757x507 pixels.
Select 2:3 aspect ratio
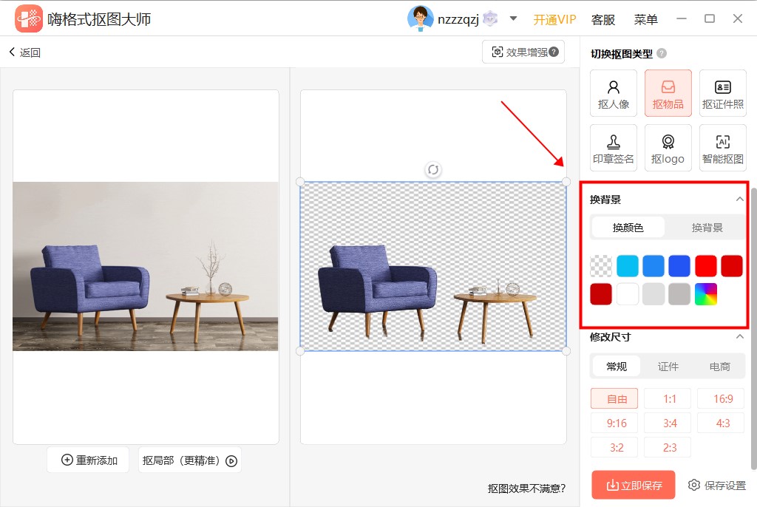[668, 447]
